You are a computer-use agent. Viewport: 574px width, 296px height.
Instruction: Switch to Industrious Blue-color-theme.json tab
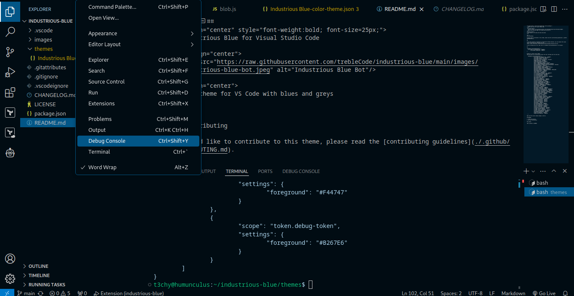point(311,9)
